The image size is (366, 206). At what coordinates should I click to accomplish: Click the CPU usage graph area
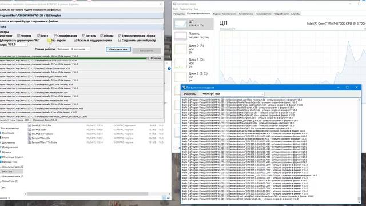[x=293, y=57]
